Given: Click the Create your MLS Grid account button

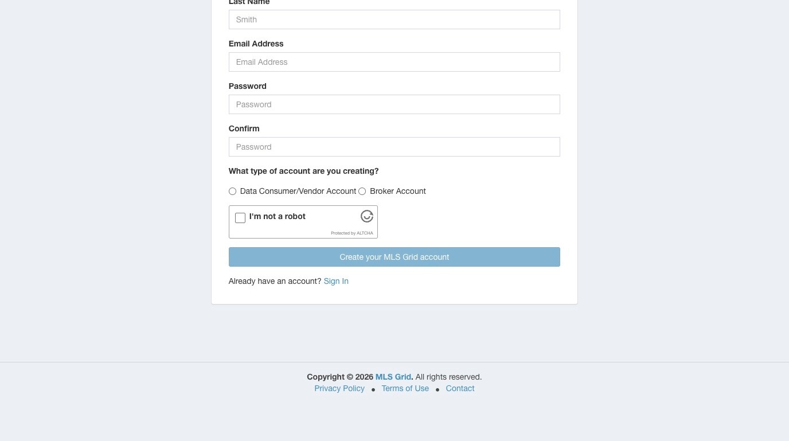Looking at the screenshot, I should click(394, 257).
